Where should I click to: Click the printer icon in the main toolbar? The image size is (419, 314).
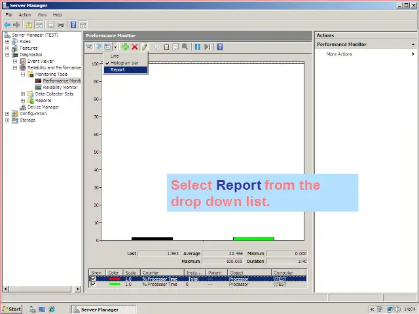(x=61, y=25)
